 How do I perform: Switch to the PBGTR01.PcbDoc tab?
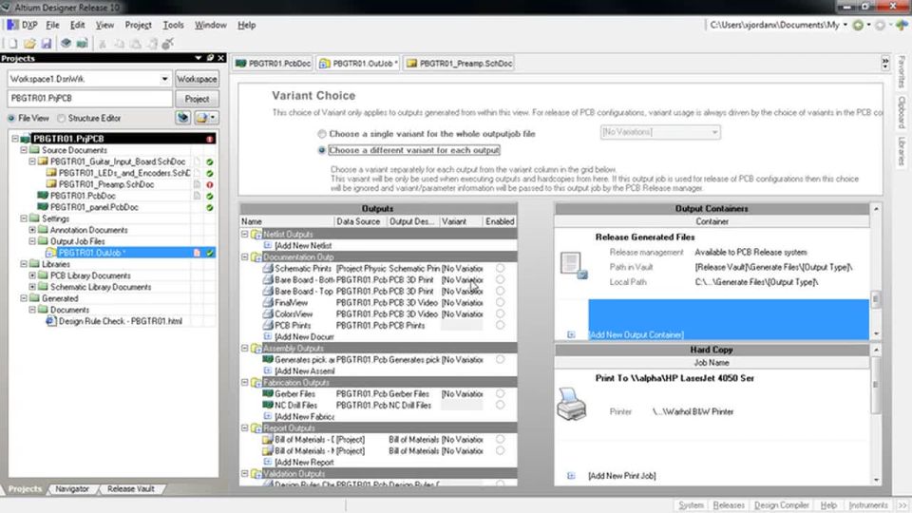click(x=274, y=64)
